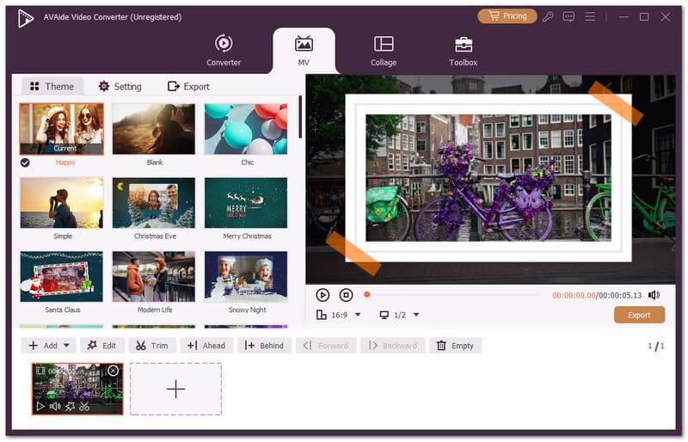Click the key register icon
This screenshot has height=442, width=688.
click(x=548, y=16)
